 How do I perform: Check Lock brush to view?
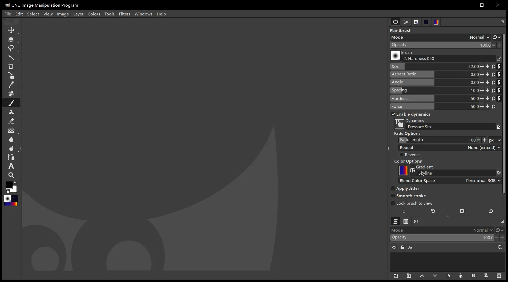[x=393, y=203]
